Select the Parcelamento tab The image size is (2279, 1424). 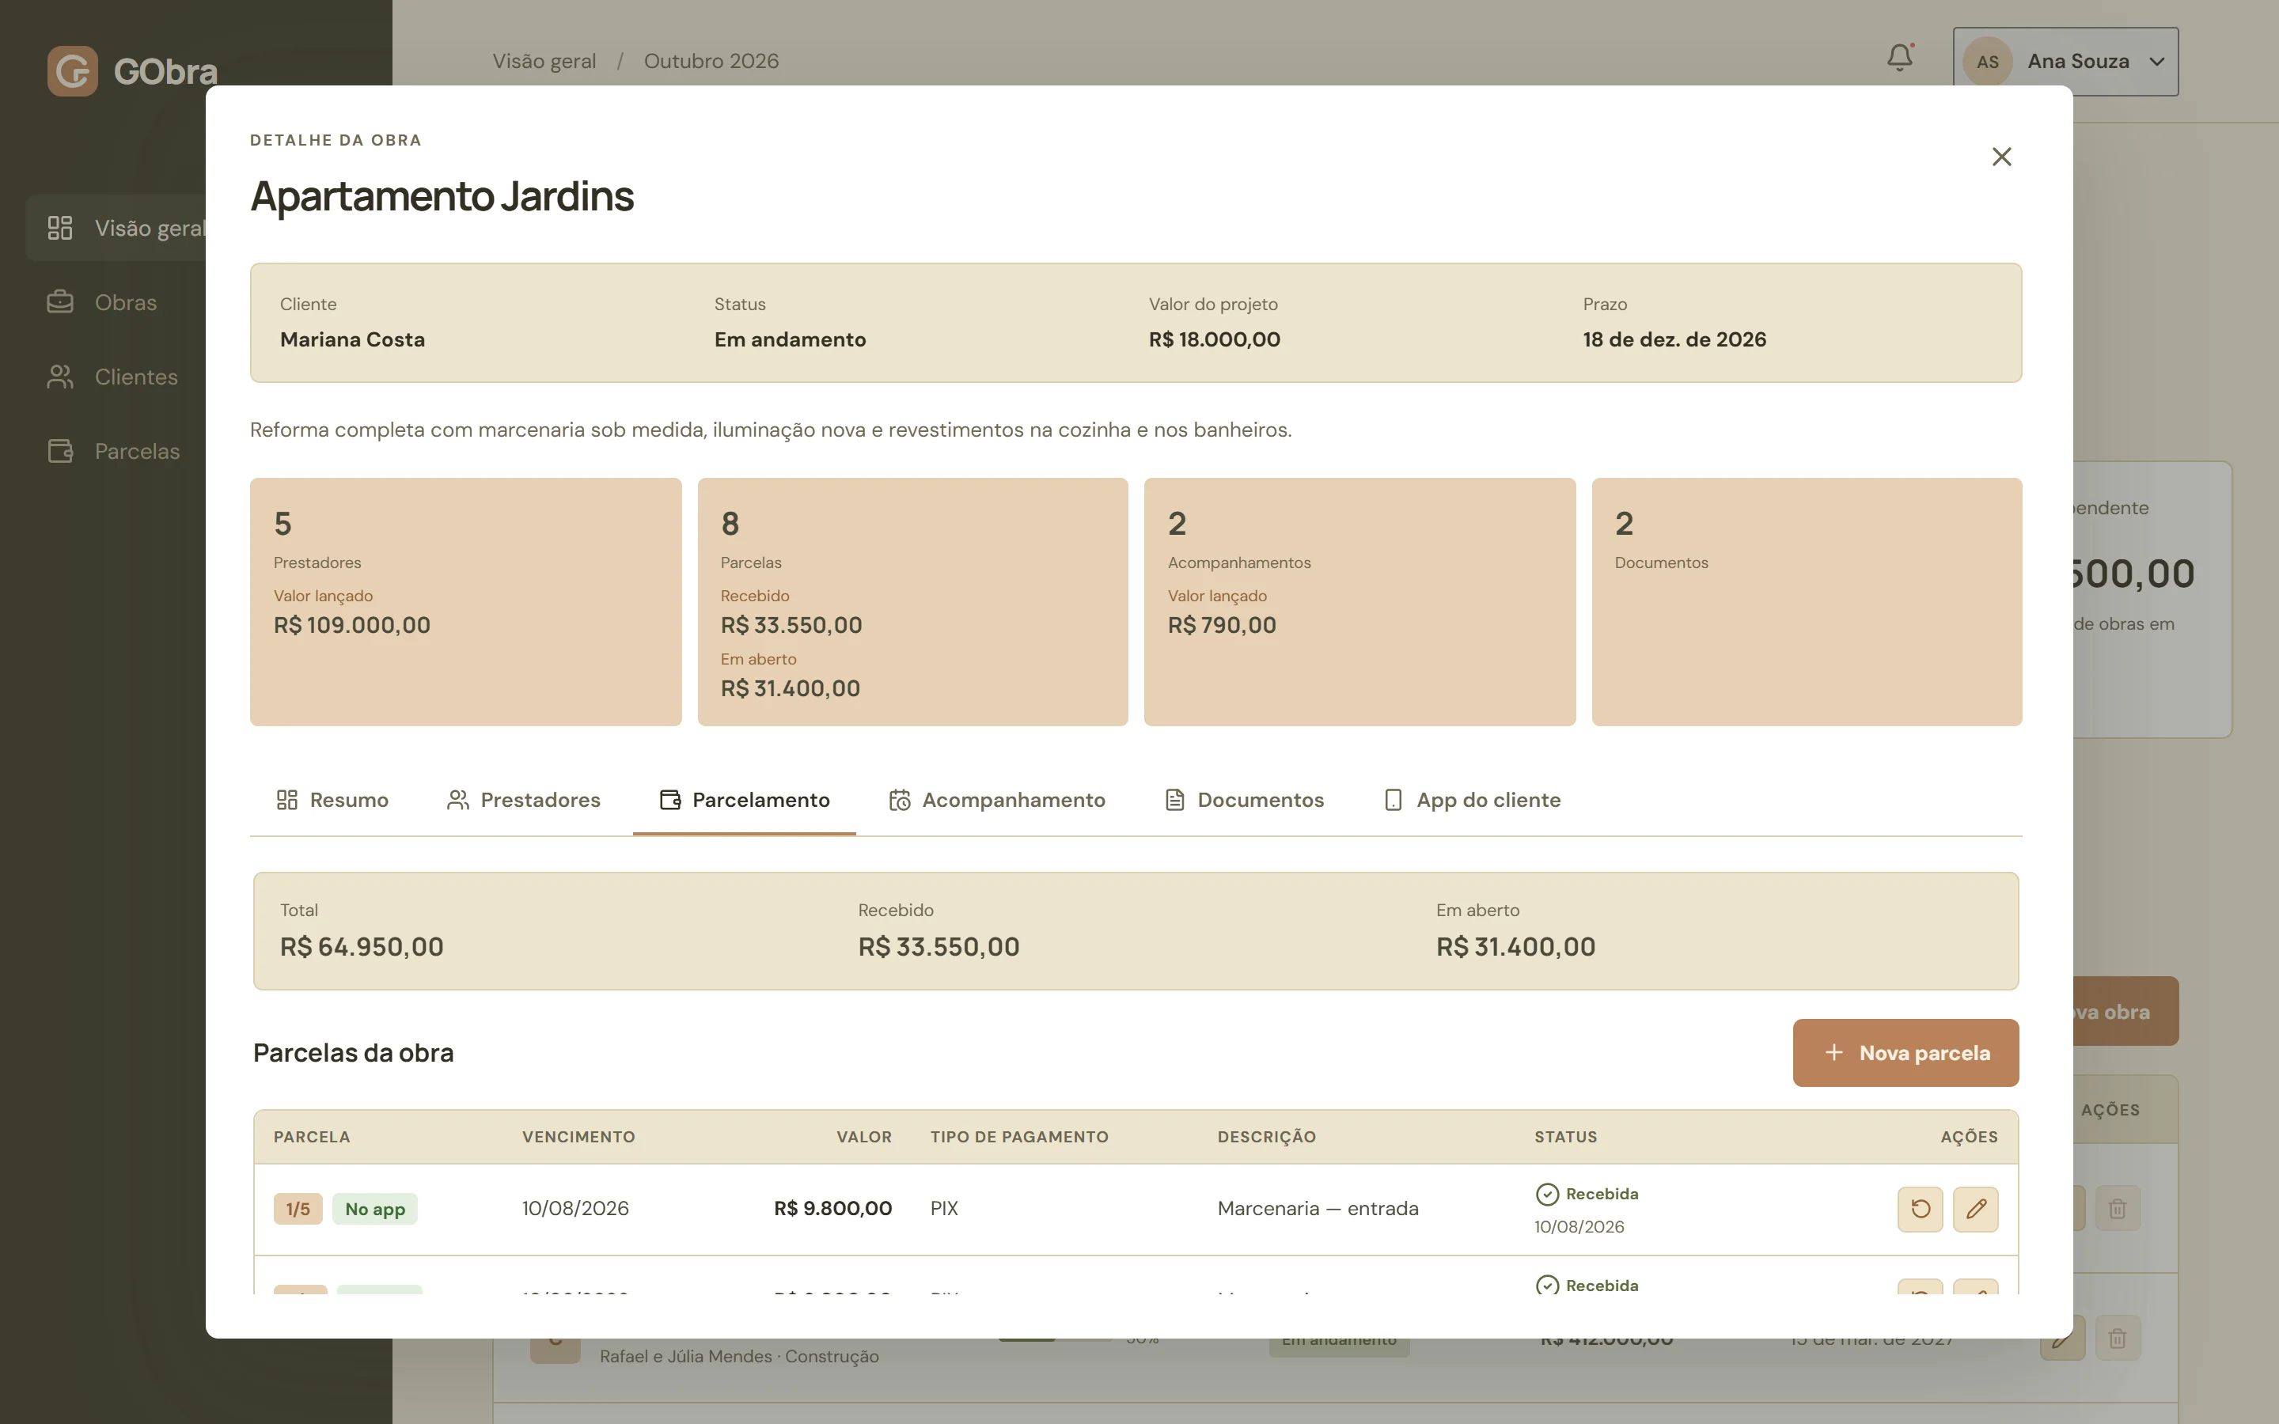(744, 800)
